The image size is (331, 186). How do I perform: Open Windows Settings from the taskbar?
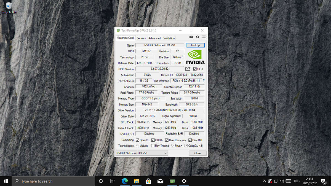tap(184, 181)
